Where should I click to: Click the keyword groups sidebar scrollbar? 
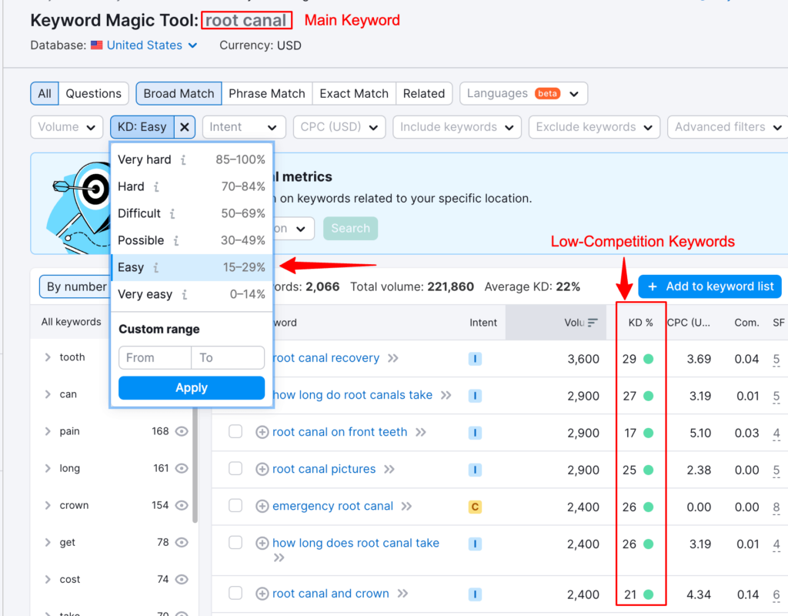[195, 465]
